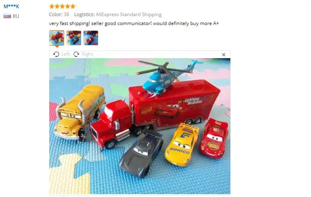Select the first review thumbnail
Image resolution: width=311 pixels, height=197 pixels.
click(x=57, y=38)
